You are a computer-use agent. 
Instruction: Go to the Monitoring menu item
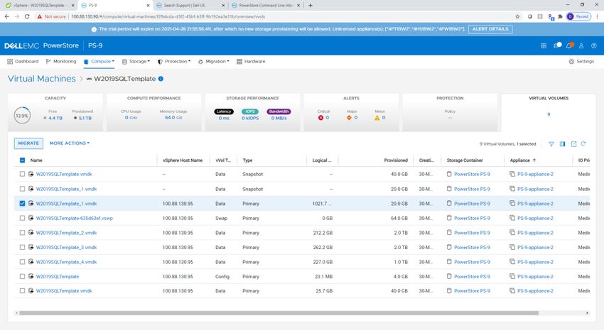point(61,62)
